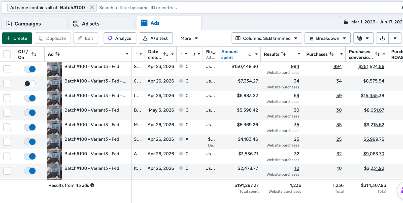Screen dimensions: 403x203
Task: Open the More dropdown menu
Action: 189,38
